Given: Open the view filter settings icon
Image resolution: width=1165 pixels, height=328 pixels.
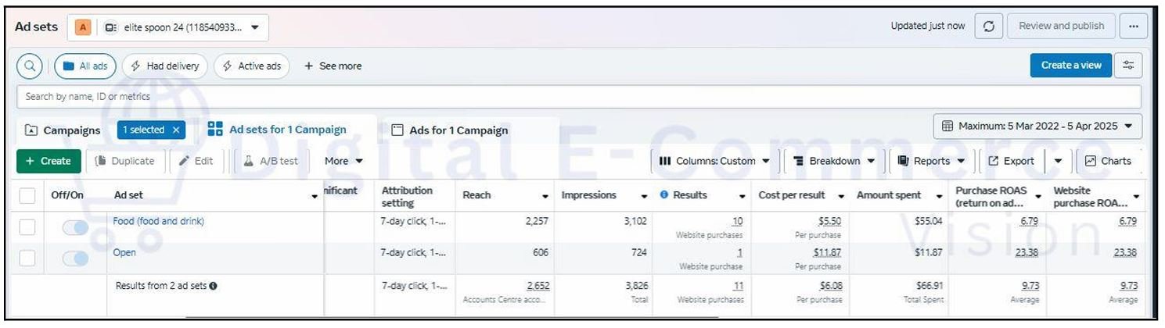Looking at the screenshot, I should coord(1128,66).
